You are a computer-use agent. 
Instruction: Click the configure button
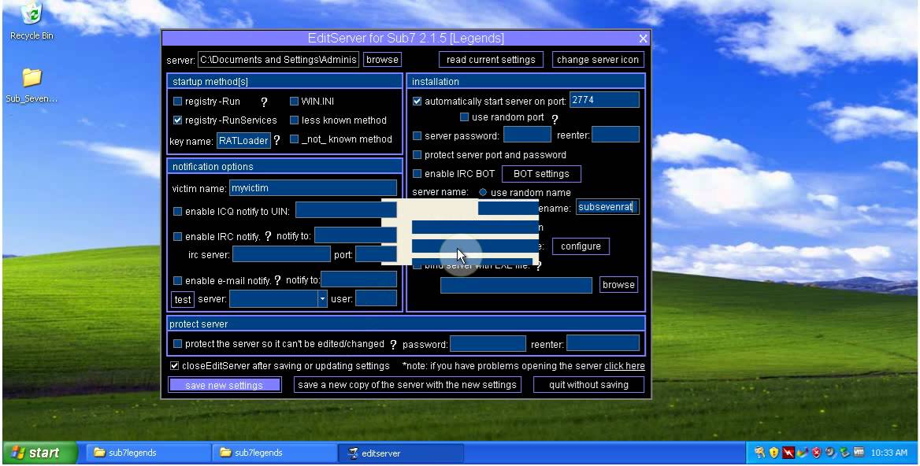581,246
